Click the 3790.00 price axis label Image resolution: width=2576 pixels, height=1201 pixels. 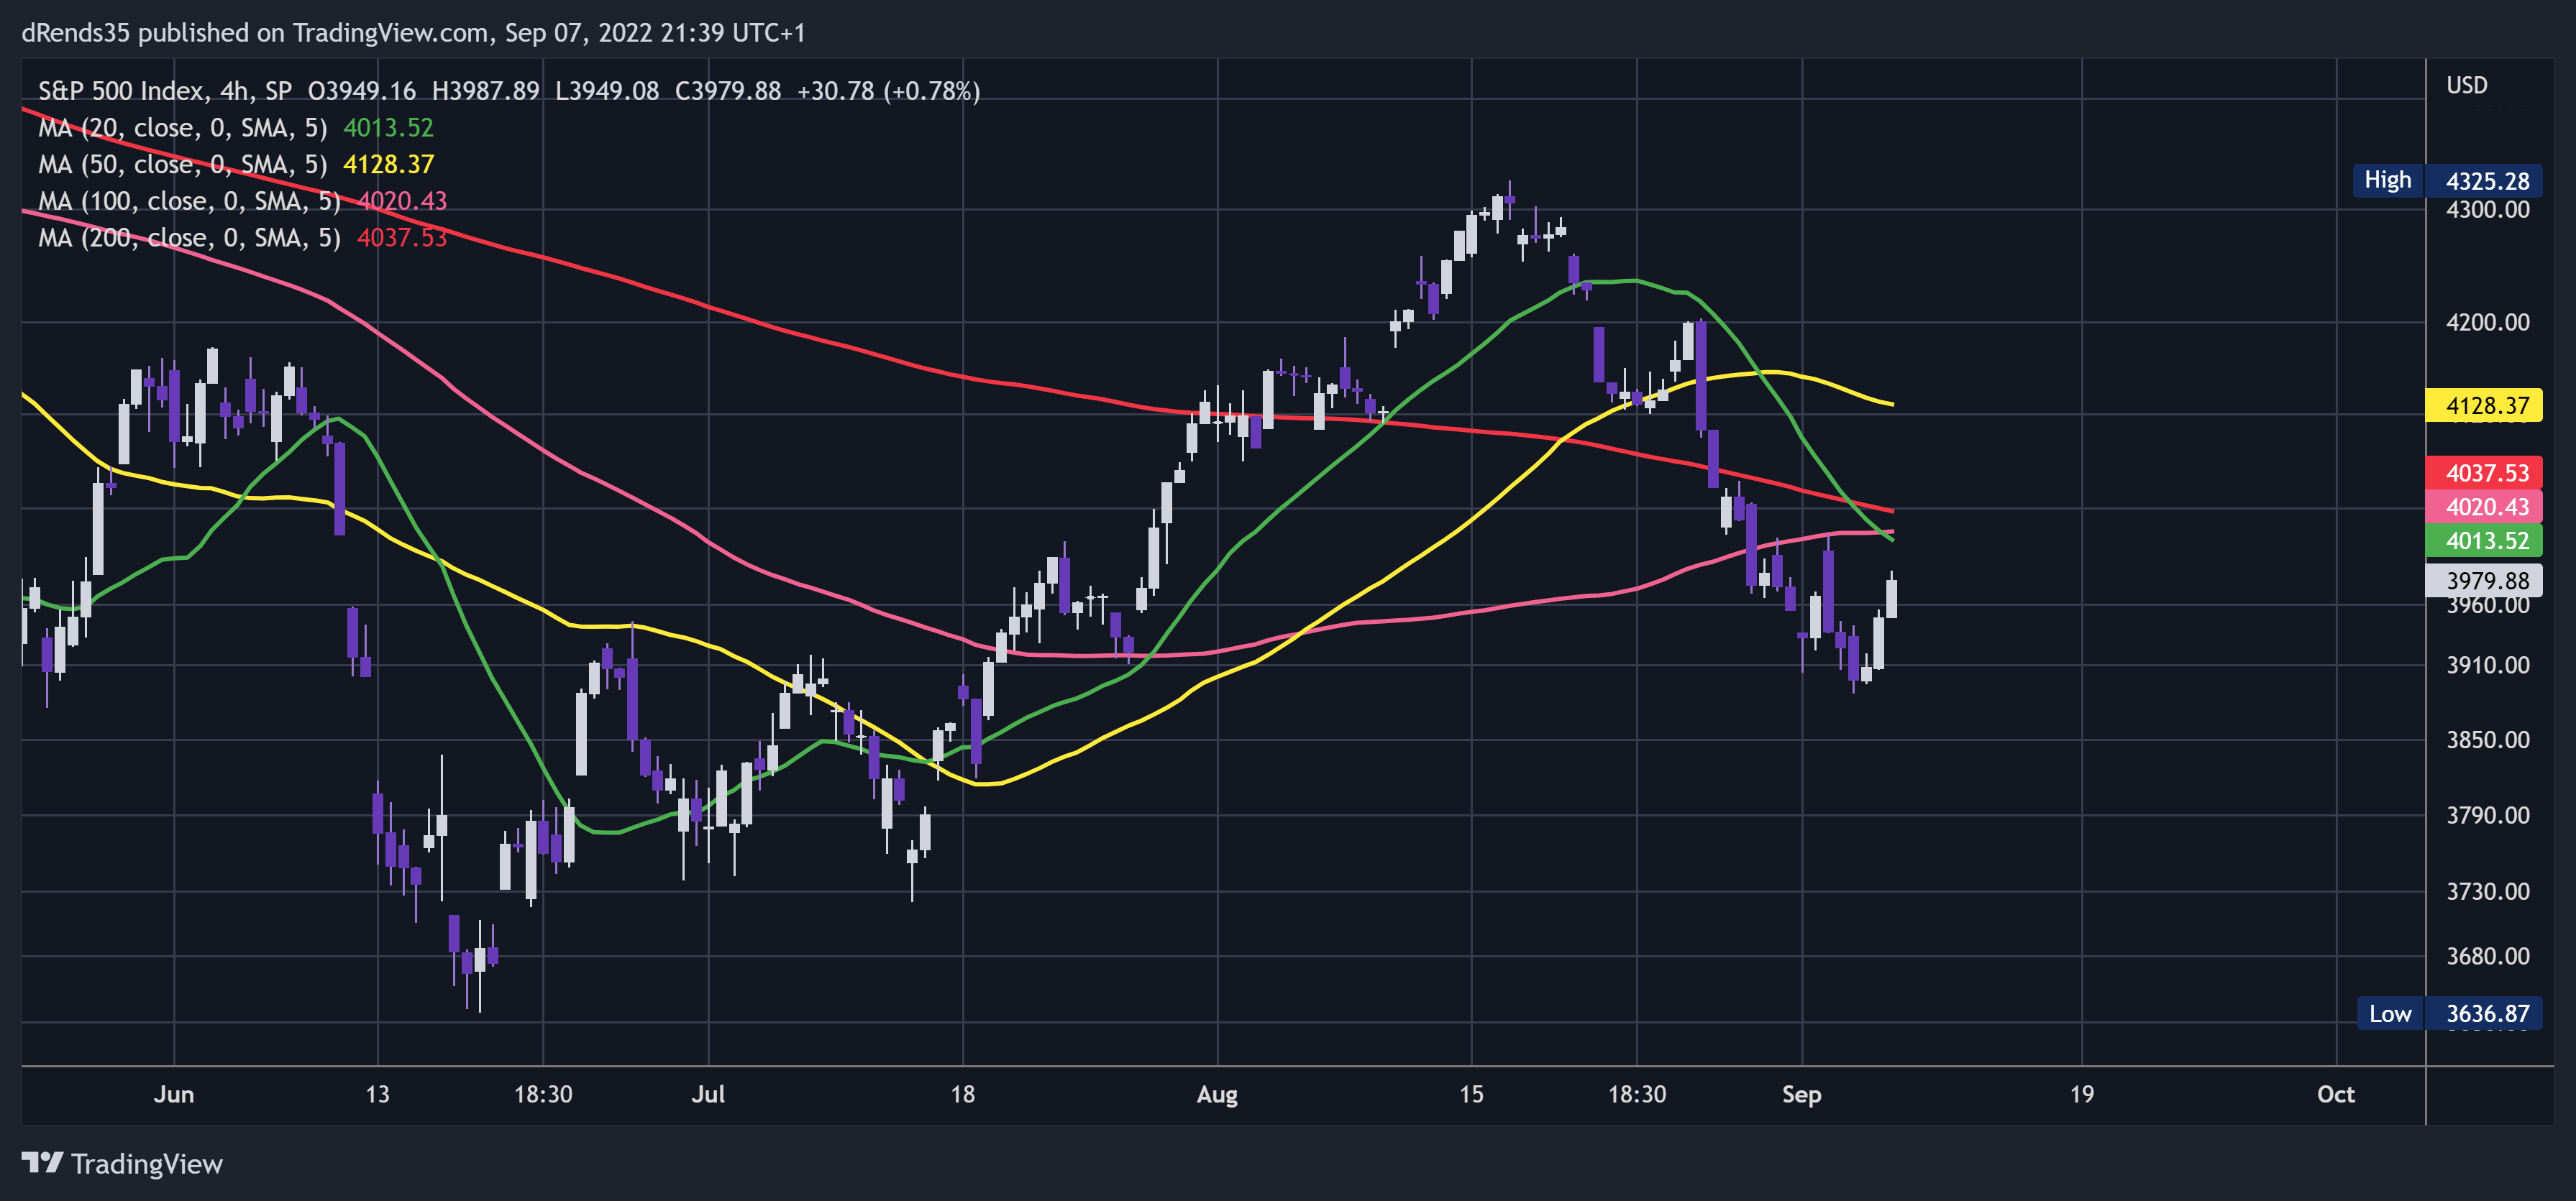pos(2487,815)
